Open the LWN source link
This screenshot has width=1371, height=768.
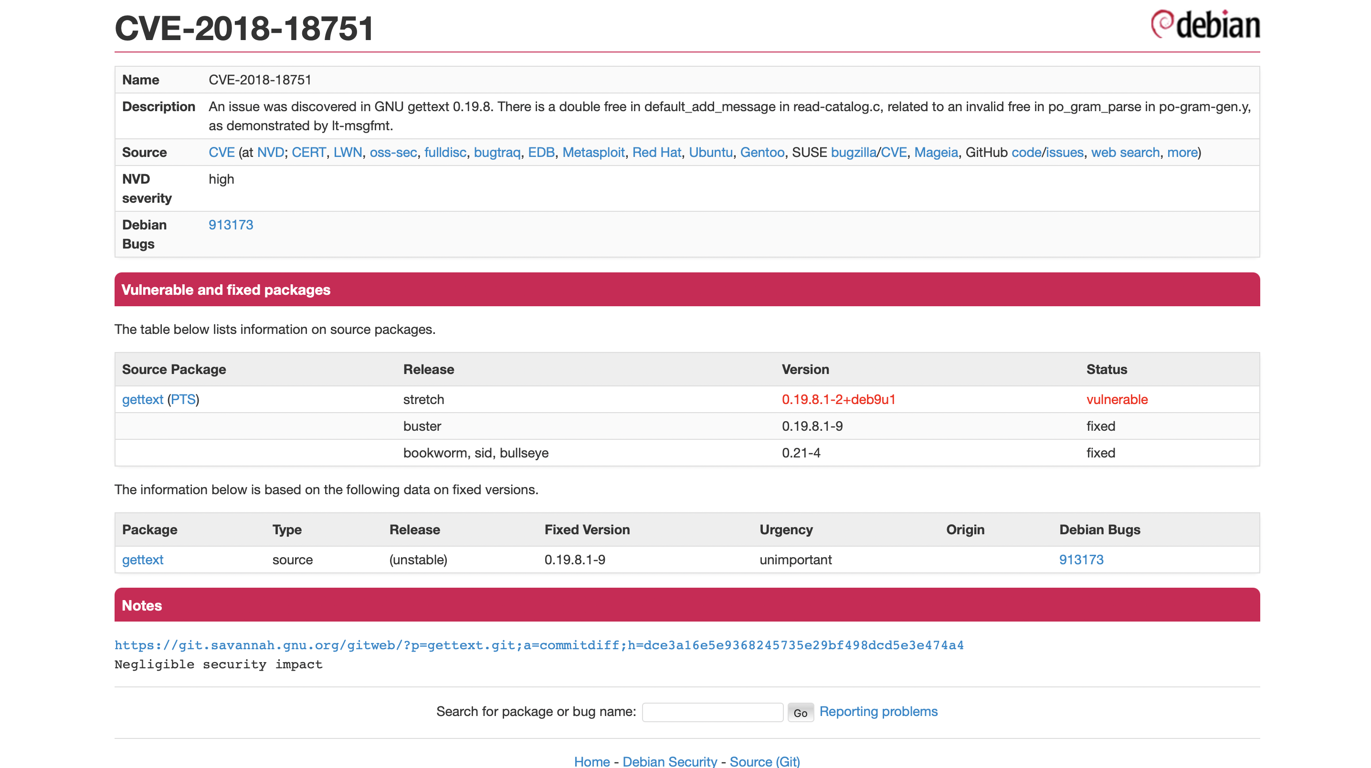pos(348,153)
